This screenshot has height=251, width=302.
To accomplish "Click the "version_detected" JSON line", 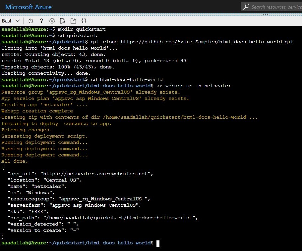I will [43, 224].
